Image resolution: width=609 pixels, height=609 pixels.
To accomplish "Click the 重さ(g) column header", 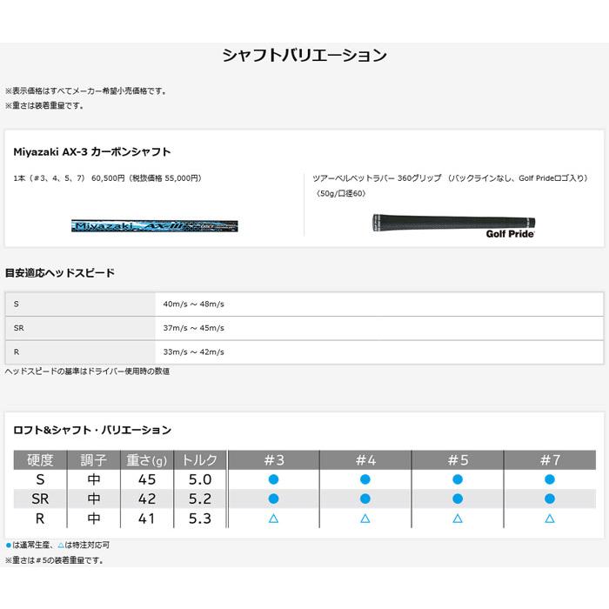I will (x=147, y=460).
